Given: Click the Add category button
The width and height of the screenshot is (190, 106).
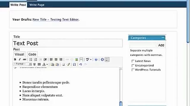Looking at the screenshot, I should [x=161, y=45].
